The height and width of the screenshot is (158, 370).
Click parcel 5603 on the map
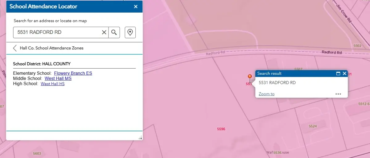tap(37, 153)
